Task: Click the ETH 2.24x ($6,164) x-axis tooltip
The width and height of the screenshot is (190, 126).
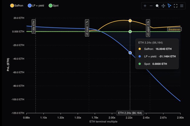Action: pos(130,113)
